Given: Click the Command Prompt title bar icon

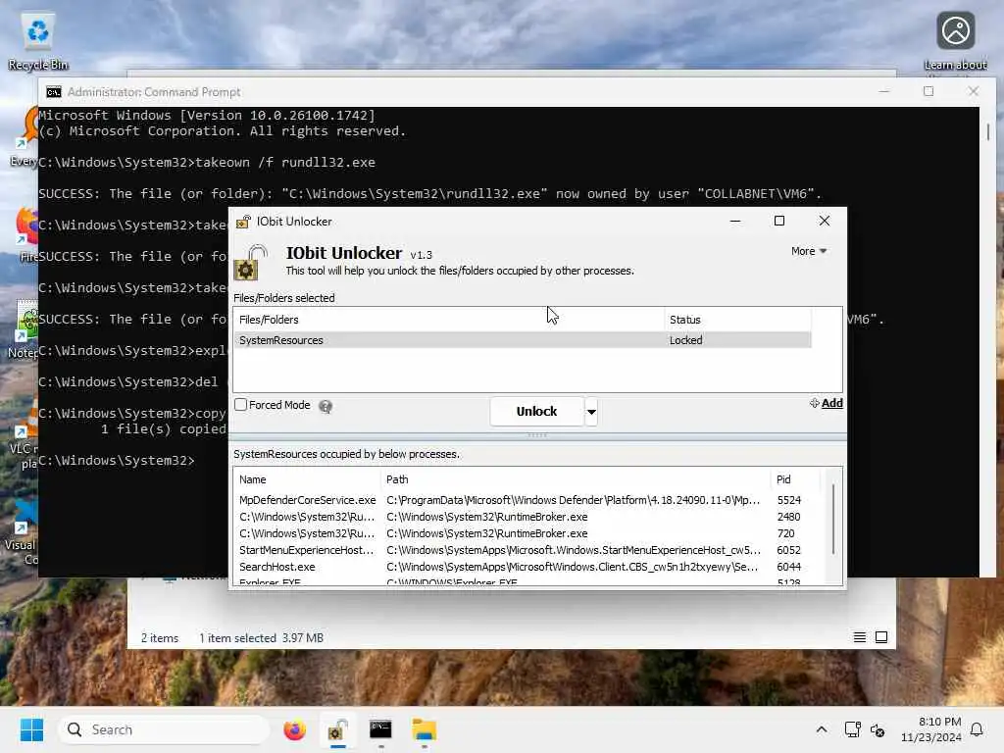Looking at the screenshot, I should click(54, 92).
